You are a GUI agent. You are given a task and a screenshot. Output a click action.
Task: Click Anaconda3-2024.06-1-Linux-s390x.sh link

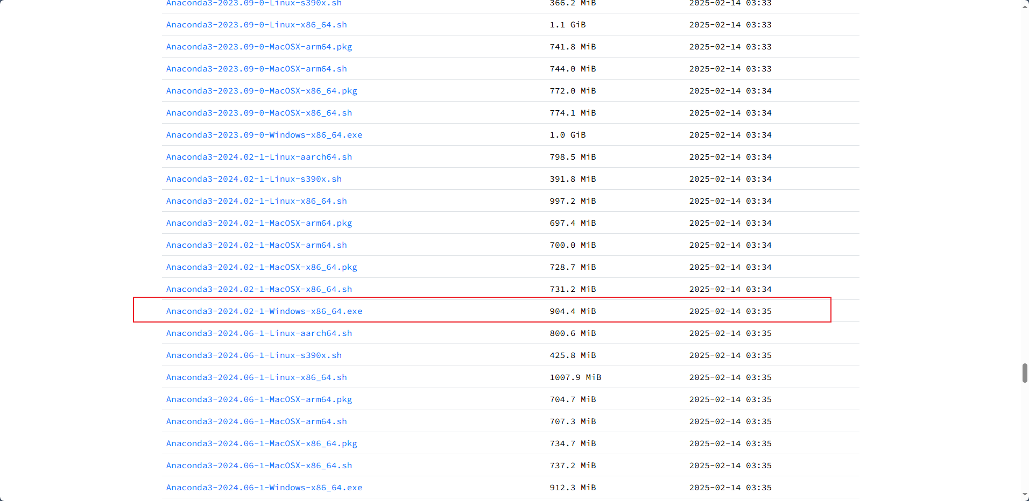tap(254, 355)
